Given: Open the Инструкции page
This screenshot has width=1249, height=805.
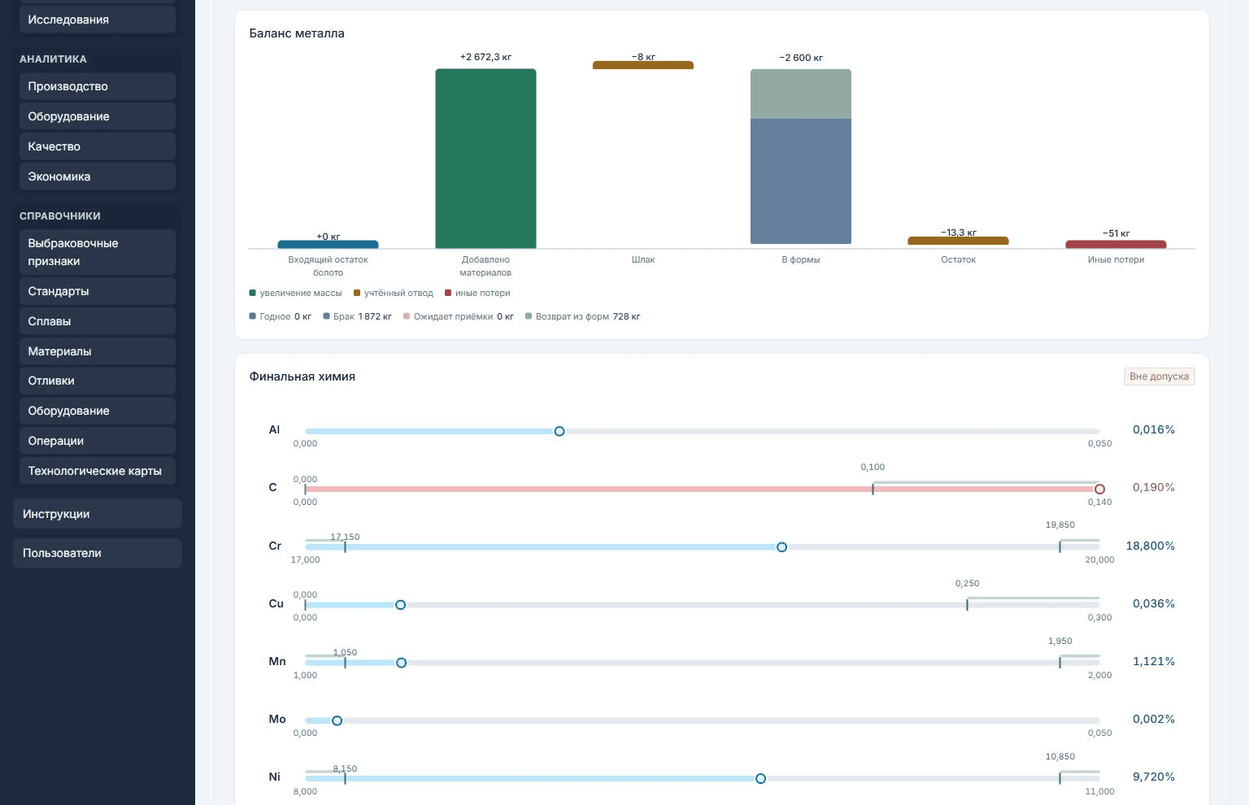Looking at the screenshot, I should (98, 514).
